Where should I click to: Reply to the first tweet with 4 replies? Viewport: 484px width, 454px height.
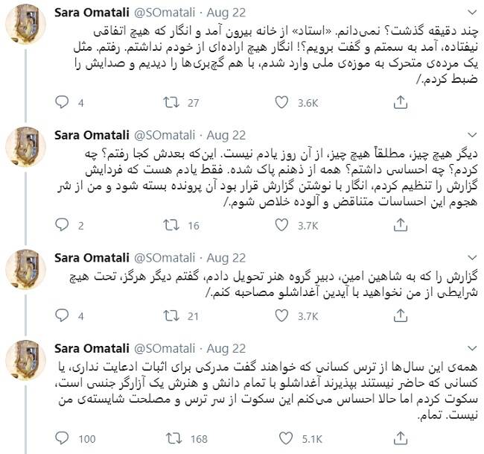click(63, 104)
